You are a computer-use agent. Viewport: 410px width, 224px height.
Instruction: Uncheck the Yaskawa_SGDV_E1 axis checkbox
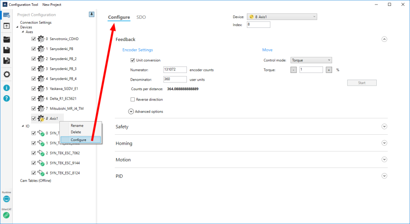pos(34,89)
